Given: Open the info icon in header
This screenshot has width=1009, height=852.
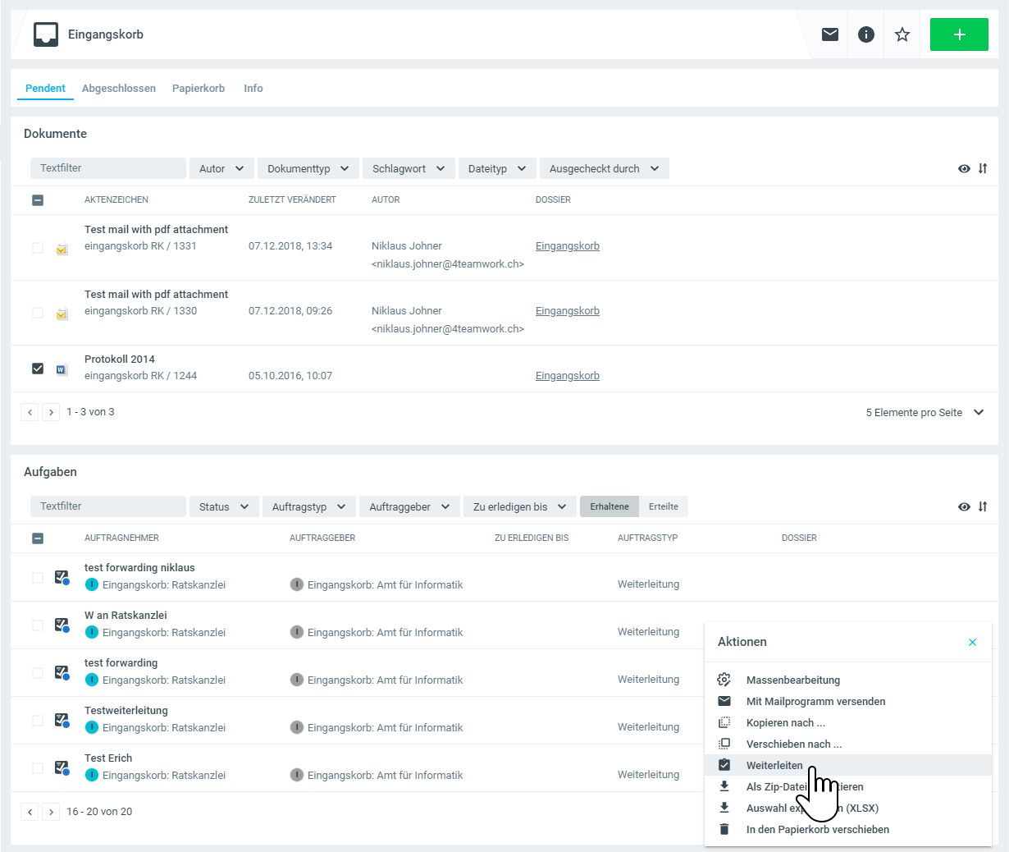Looking at the screenshot, I should click(865, 34).
